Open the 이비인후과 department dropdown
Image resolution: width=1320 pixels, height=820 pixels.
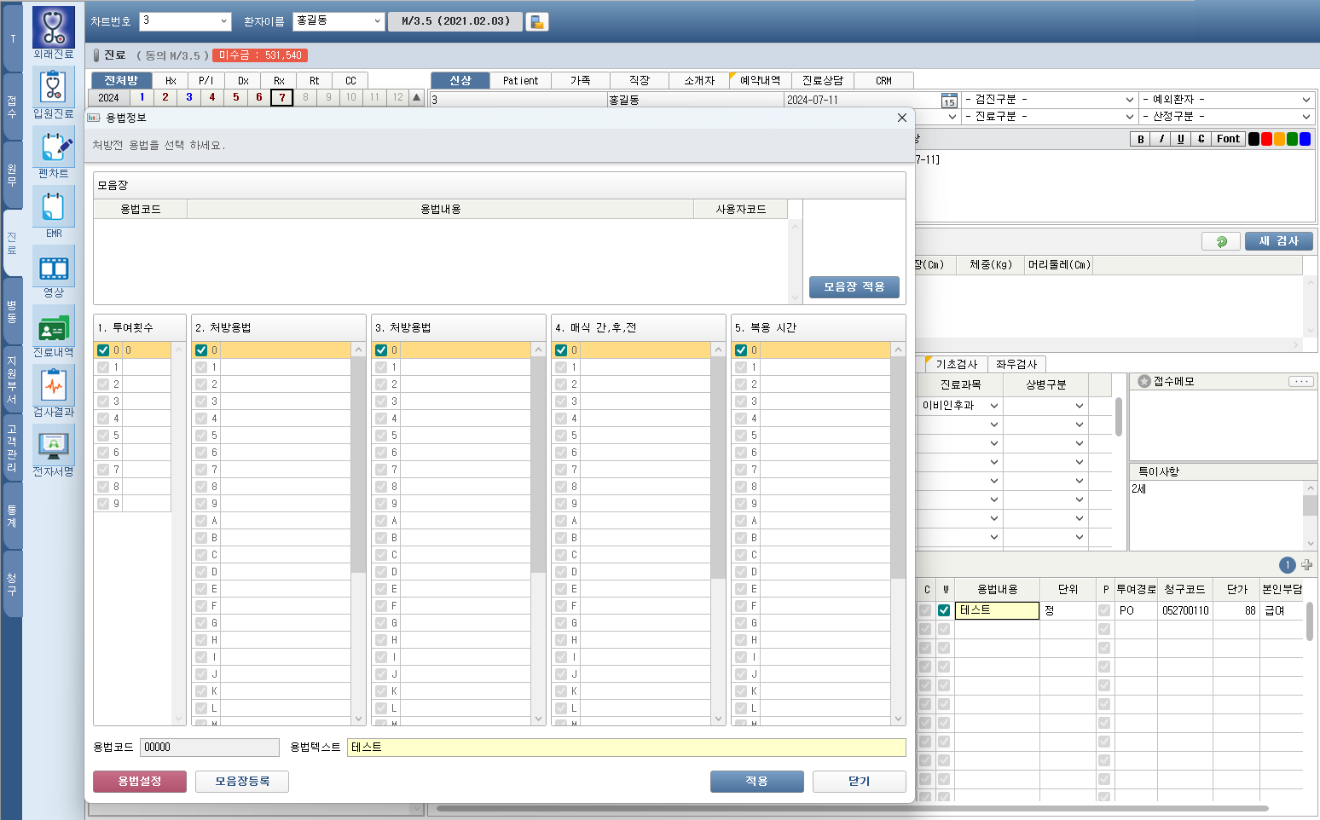(993, 406)
